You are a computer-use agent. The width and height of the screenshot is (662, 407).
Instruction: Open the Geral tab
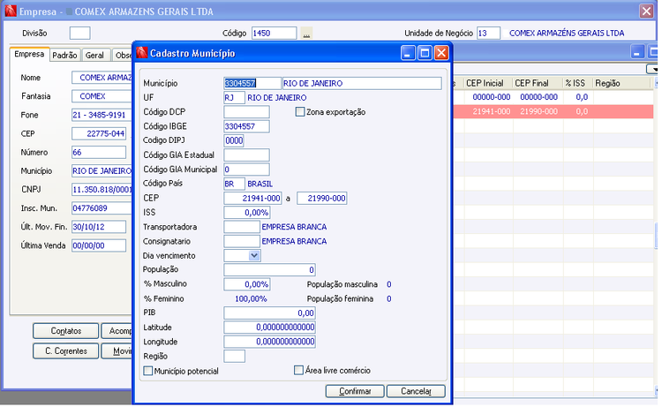(94, 56)
